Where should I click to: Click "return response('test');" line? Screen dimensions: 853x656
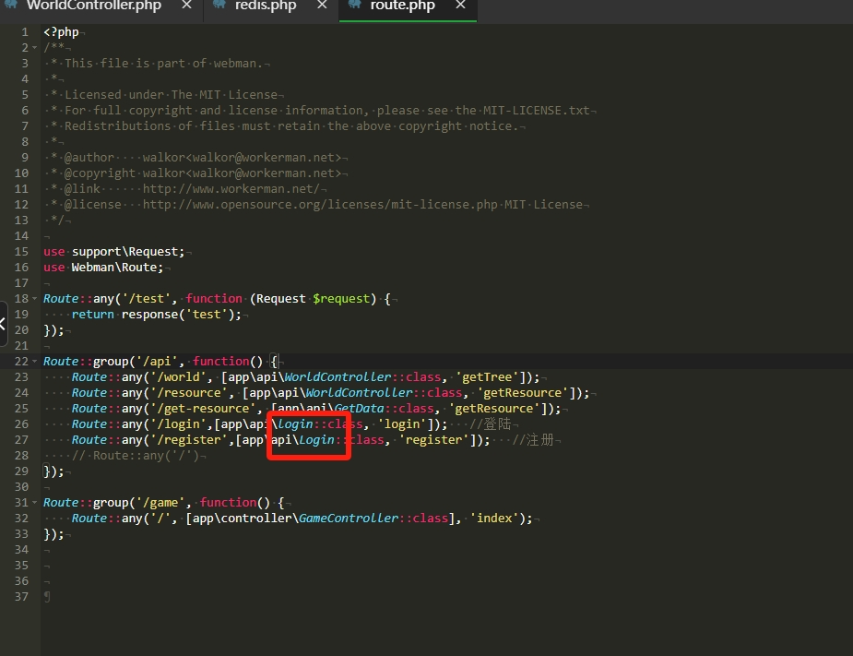pos(156,315)
